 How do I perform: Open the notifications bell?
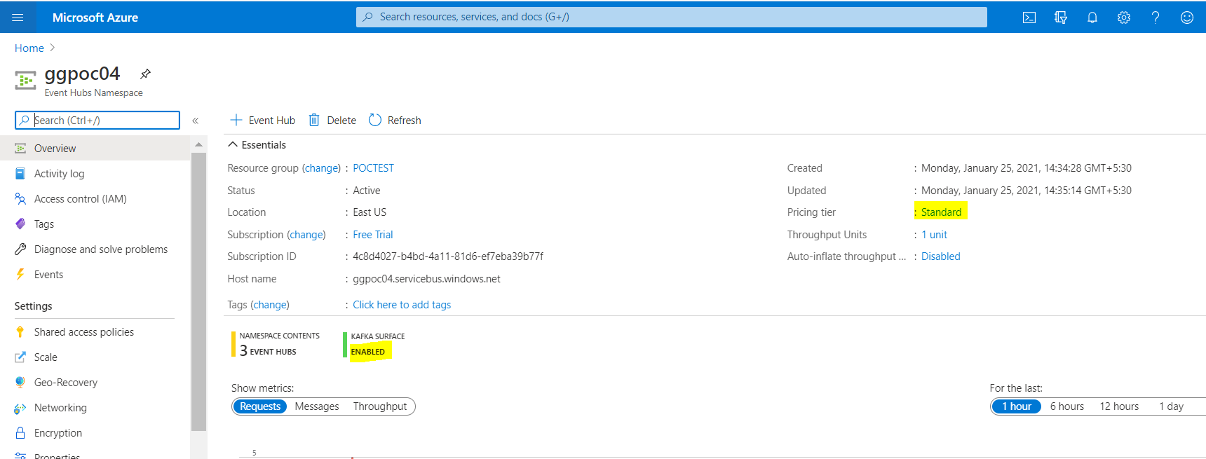[1092, 18]
